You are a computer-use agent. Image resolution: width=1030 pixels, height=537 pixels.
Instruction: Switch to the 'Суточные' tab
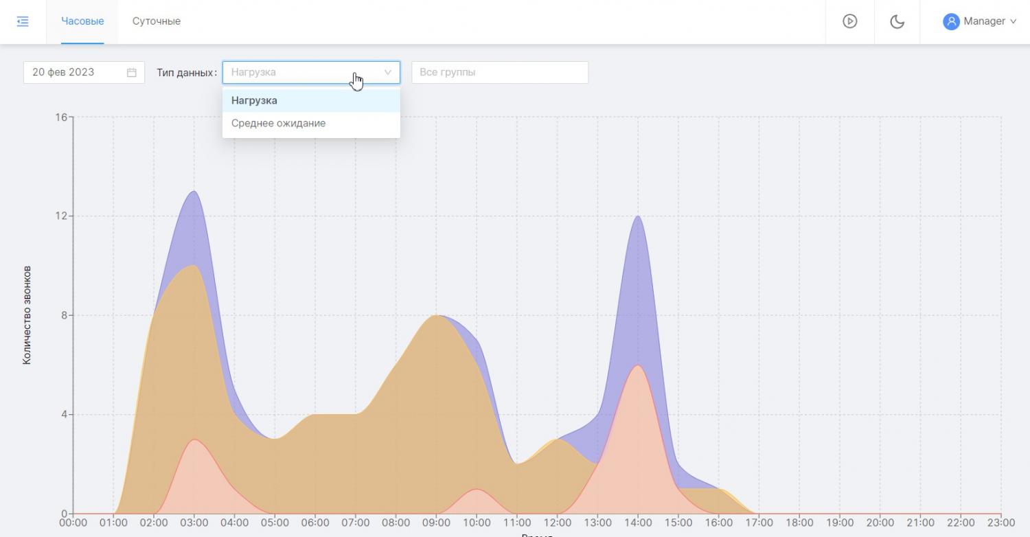coord(157,21)
